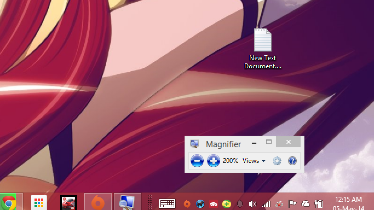This screenshot has width=374, height=210.
Task: Click the dotted taskbar toolbar grip handle
Action: (x=150, y=202)
